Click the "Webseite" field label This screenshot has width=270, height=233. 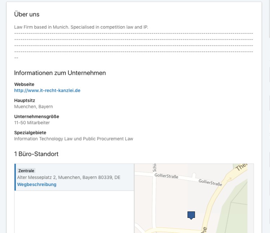point(24,85)
